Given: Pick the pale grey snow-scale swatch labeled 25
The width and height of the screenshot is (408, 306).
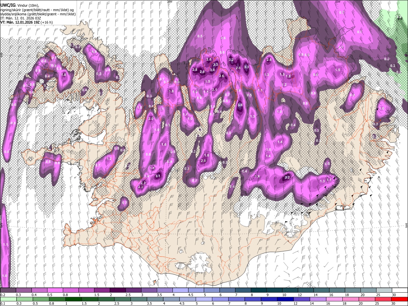Looking at the screenshot, I should pos(384,290).
